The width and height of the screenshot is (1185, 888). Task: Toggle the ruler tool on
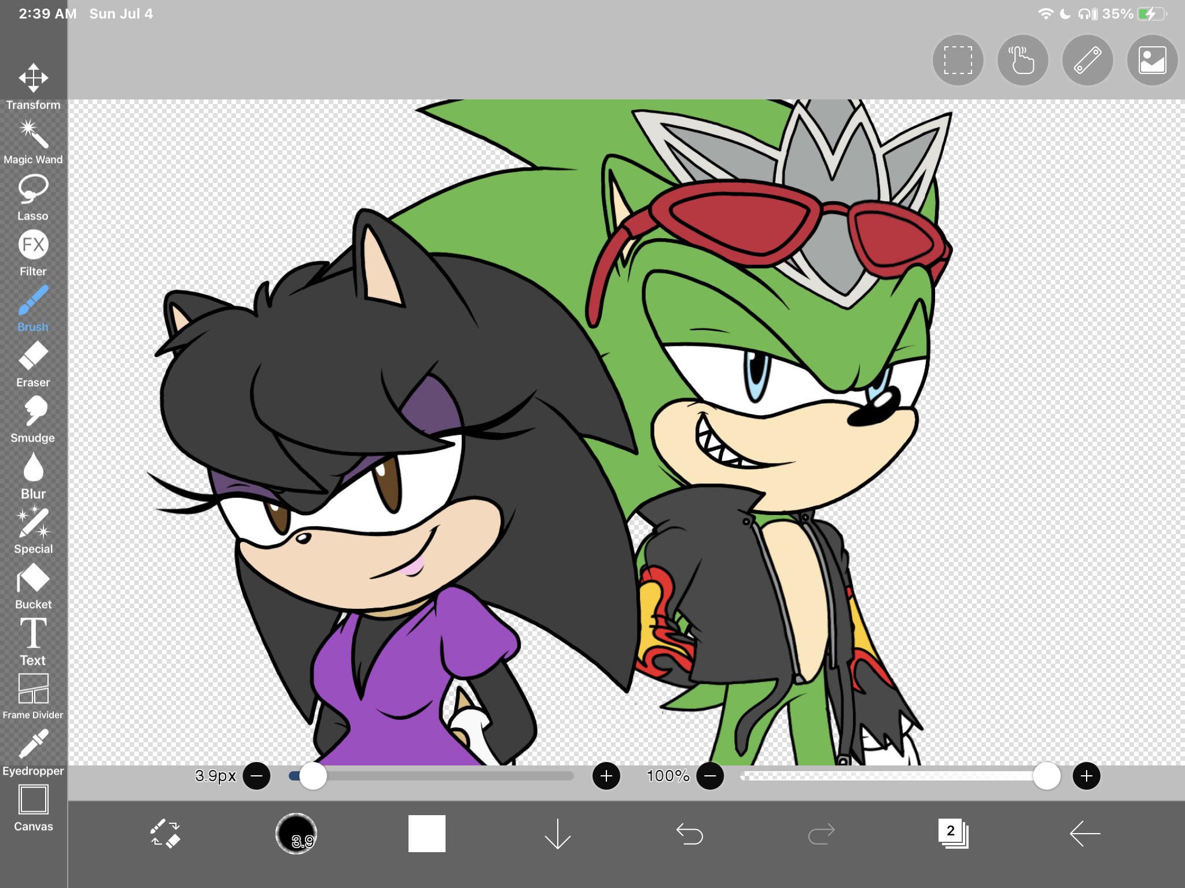[x=1087, y=60]
